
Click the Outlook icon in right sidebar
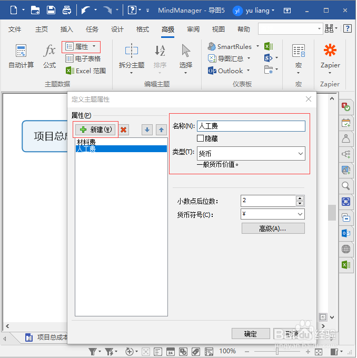pos(346,233)
